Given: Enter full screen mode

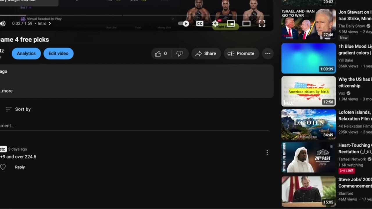Looking at the screenshot, I should 262,24.
